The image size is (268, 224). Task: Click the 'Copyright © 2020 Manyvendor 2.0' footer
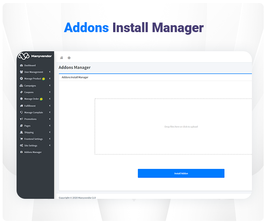(x=77, y=198)
